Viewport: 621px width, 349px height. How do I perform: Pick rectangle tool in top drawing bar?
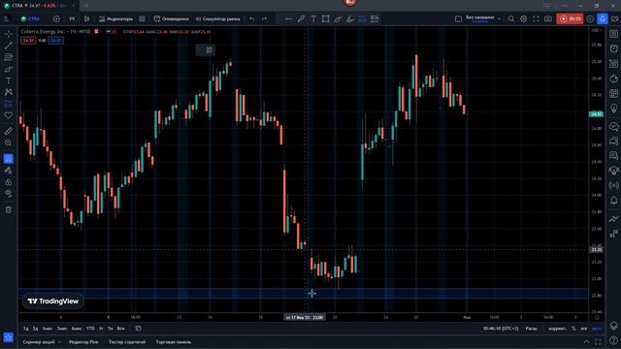pos(326,18)
